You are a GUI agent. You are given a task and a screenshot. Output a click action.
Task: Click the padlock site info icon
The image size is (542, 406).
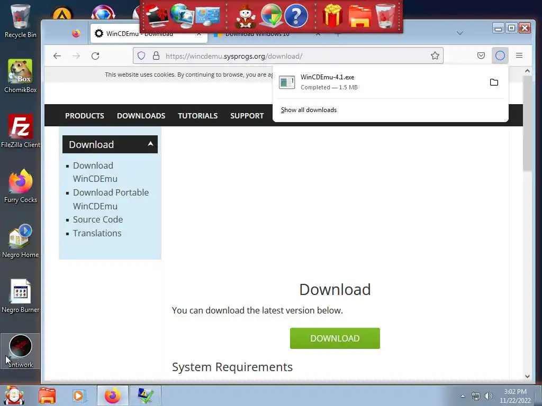[156, 56]
